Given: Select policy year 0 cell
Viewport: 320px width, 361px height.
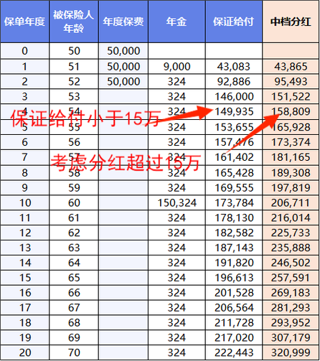Looking at the screenshot, I should (24, 51).
